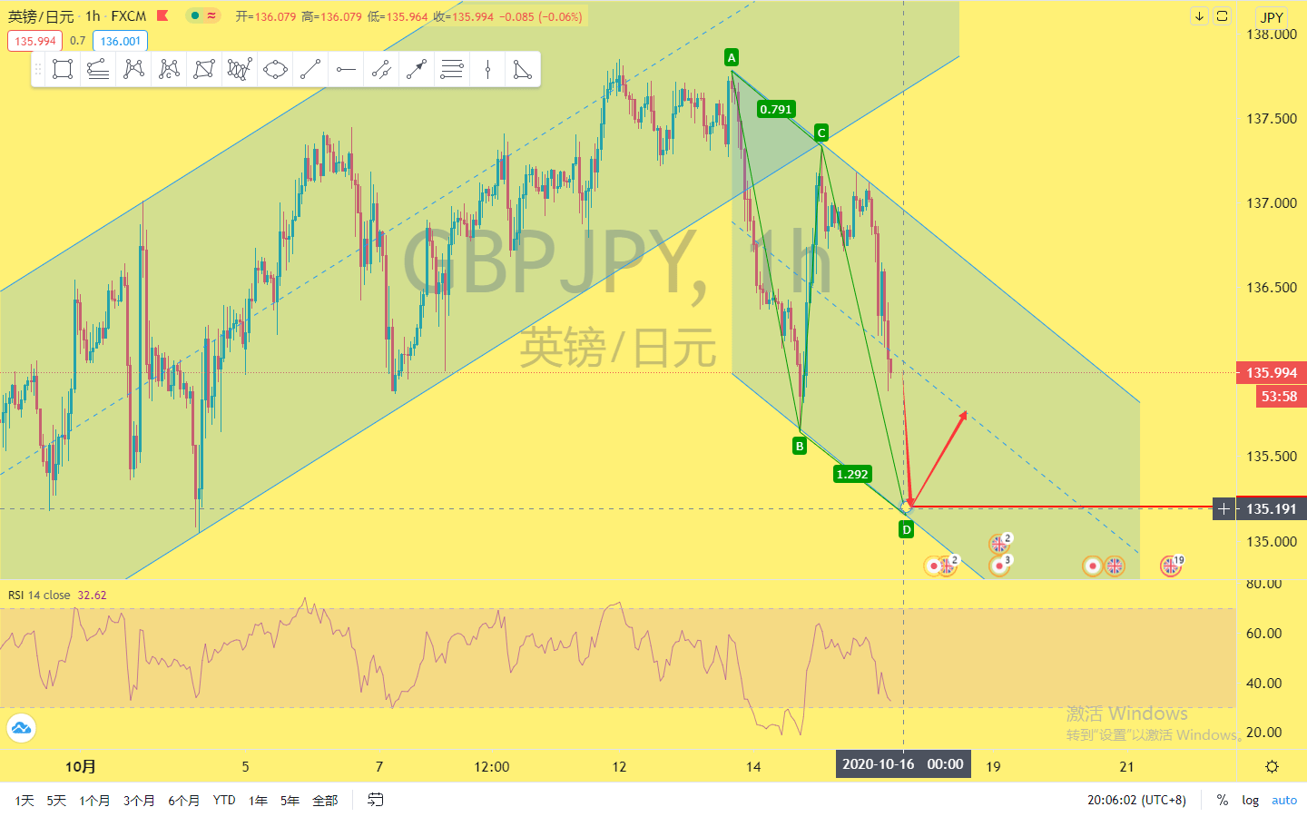Click the blue buy price 136.001 button
Image resolution: width=1307 pixels, height=817 pixels.
click(x=120, y=41)
